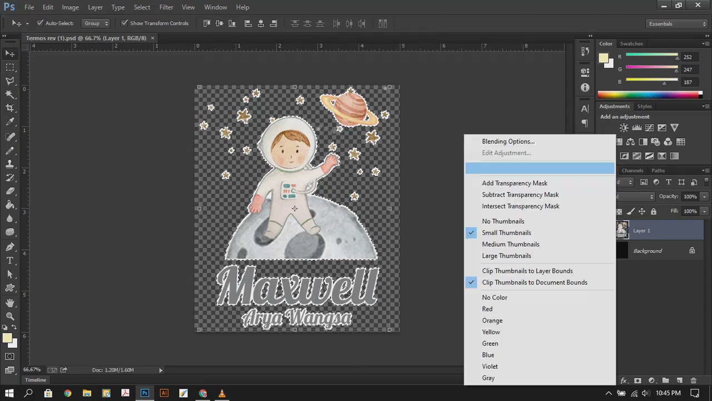Image resolution: width=712 pixels, height=401 pixels.
Task: Toggle lock image pixels brush icon
Action: point(630,212)
